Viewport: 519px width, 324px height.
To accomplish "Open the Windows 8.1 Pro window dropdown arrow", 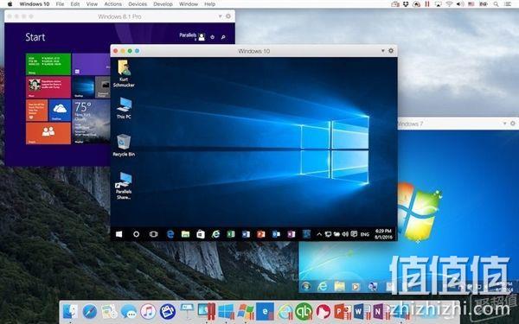I will 220,16.
